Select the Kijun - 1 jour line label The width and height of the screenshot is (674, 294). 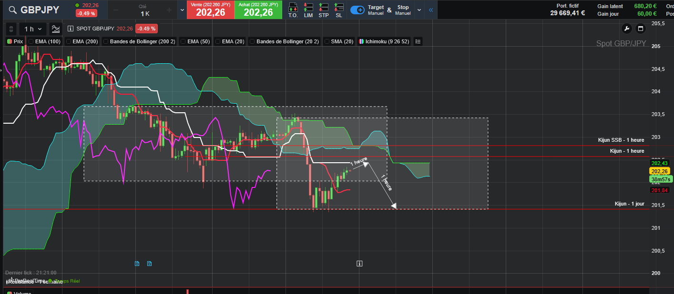pos(630,204)
